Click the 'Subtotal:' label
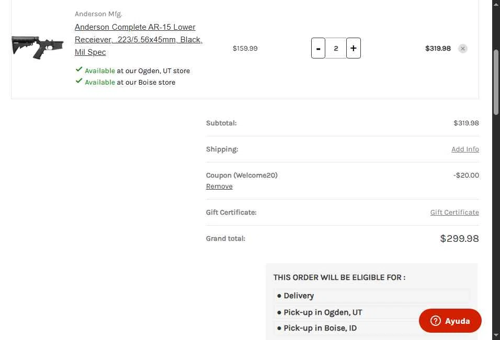 [221, 123]
